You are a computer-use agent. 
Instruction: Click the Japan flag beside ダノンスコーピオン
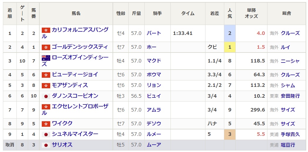pyautogui.click(x=46, y=96)
